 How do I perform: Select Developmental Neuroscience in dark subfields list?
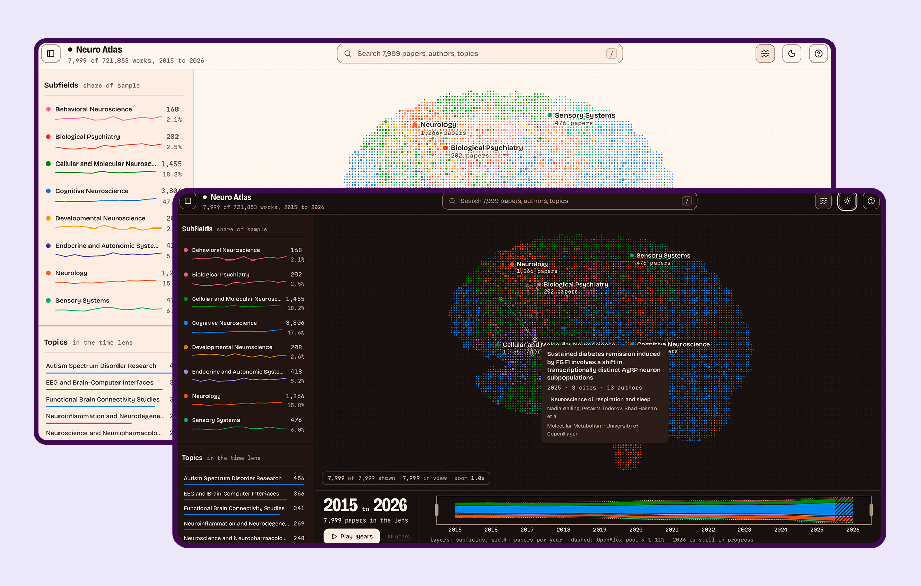click(x=244, y=352)
